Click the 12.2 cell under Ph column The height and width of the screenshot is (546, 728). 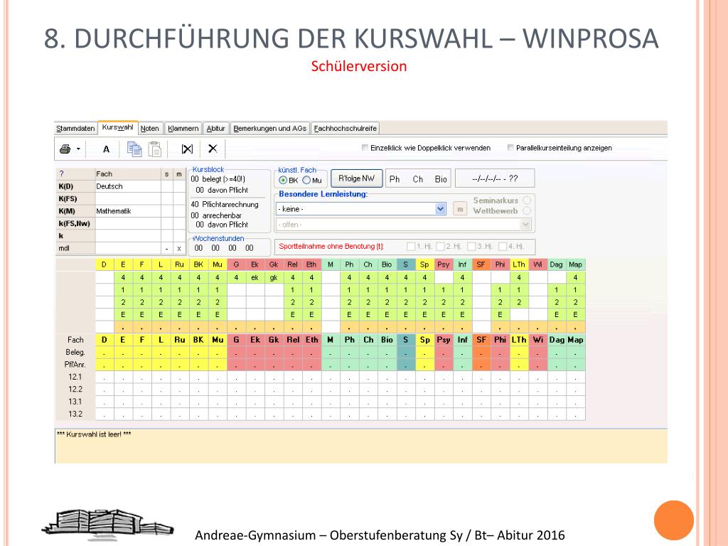pyautogui.click(x=349, y=389)
